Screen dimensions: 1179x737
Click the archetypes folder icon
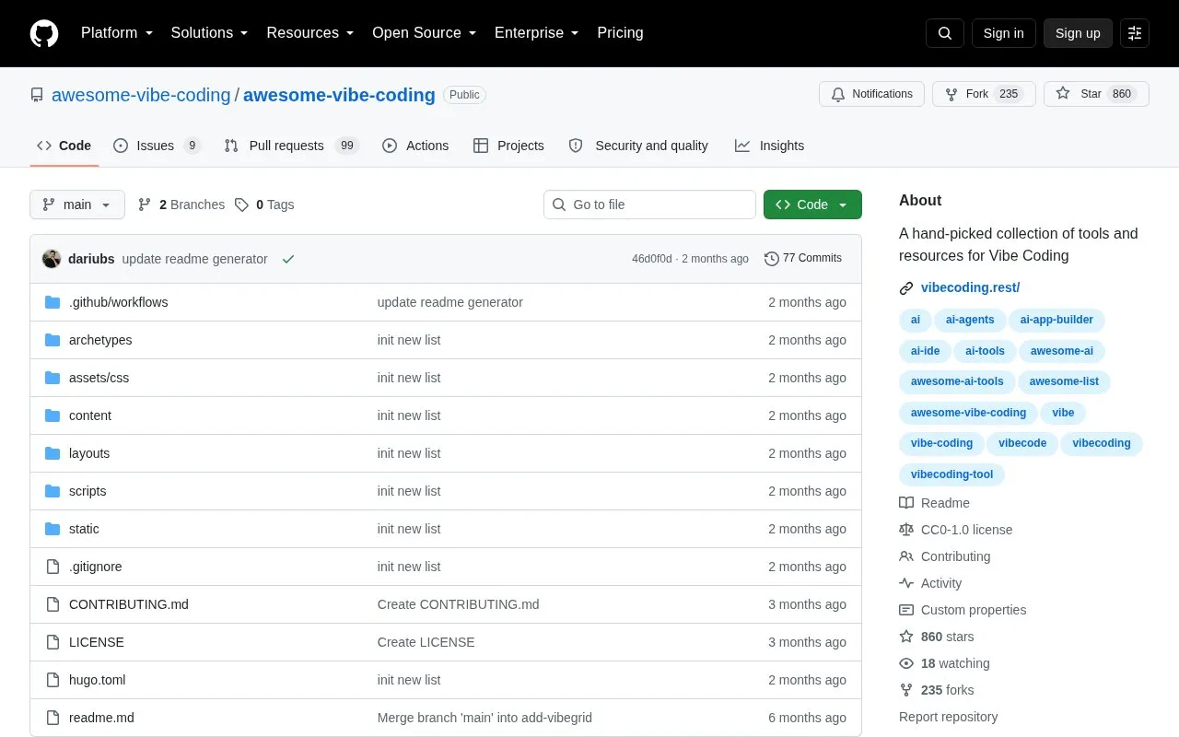[x=53, y=340]
